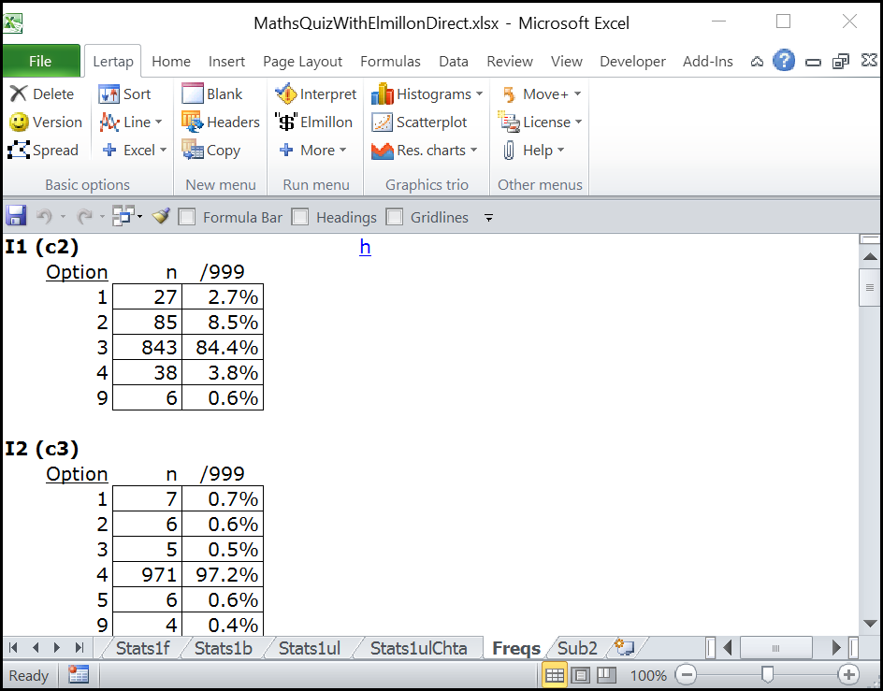Expand the More dropdown in Run menu
883x691 pixels.
[x=342, y=150]
